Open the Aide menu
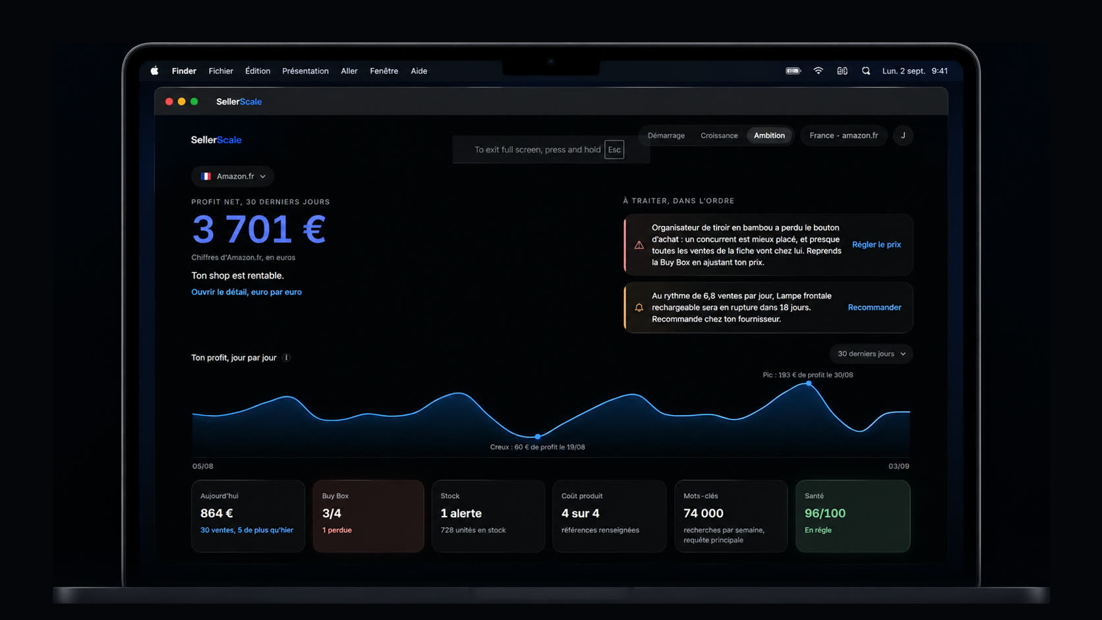This screenshot has height=620, width=1102. [x=419, y=70]
